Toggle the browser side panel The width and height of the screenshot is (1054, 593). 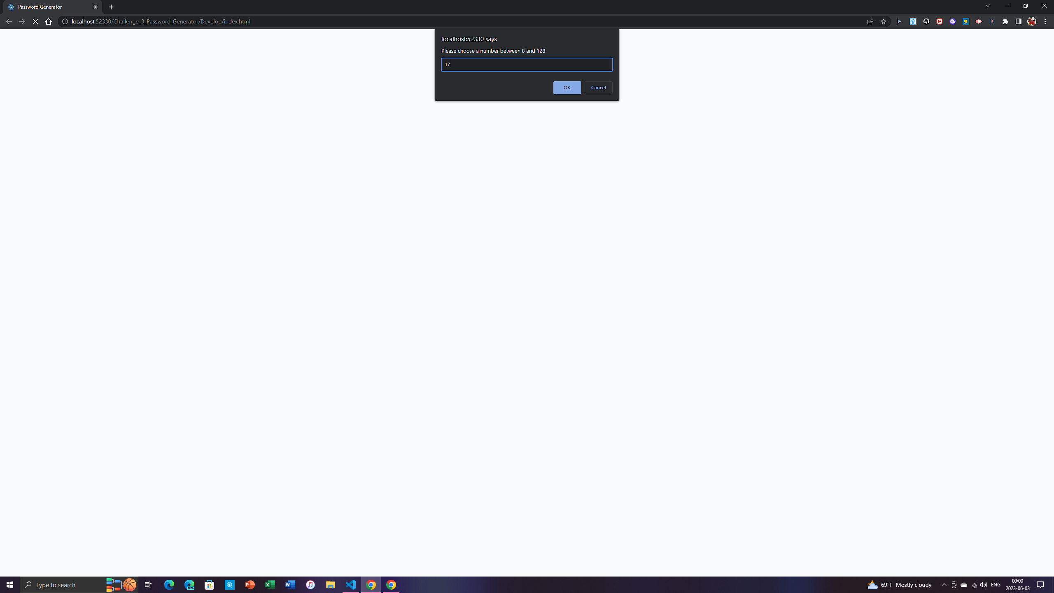(1018, 21)
